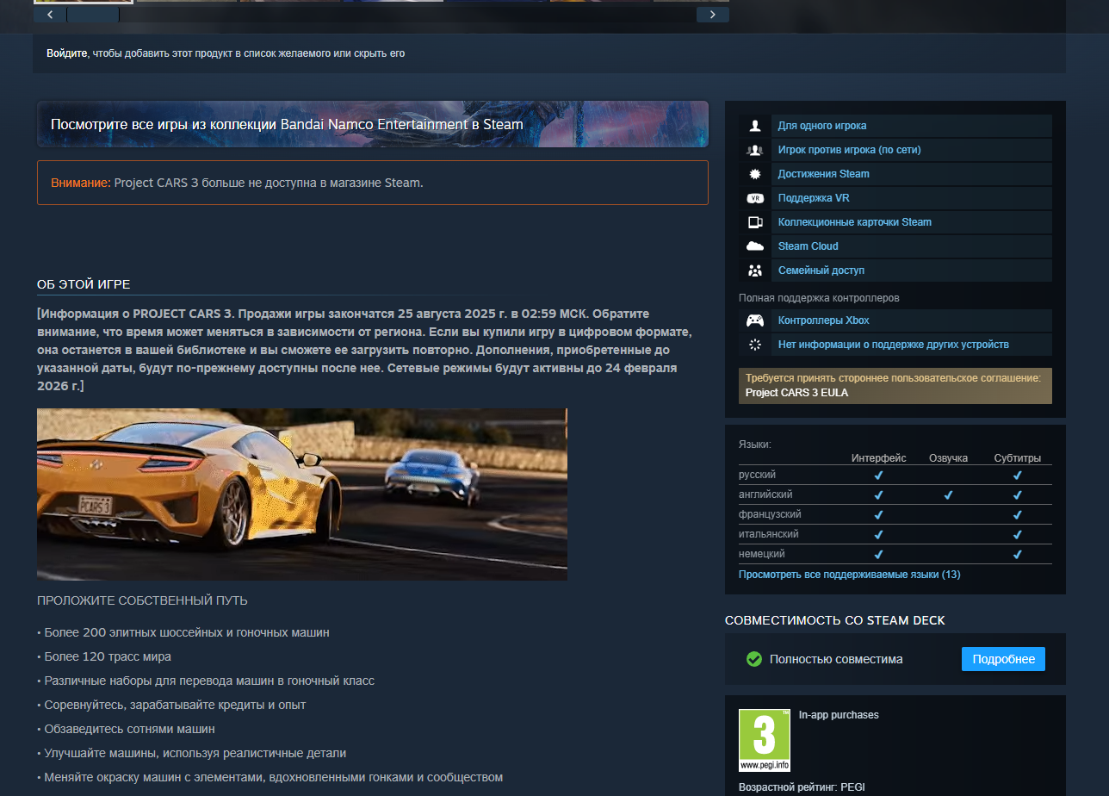Click the Steam trading cards icon

coord(755,222)
